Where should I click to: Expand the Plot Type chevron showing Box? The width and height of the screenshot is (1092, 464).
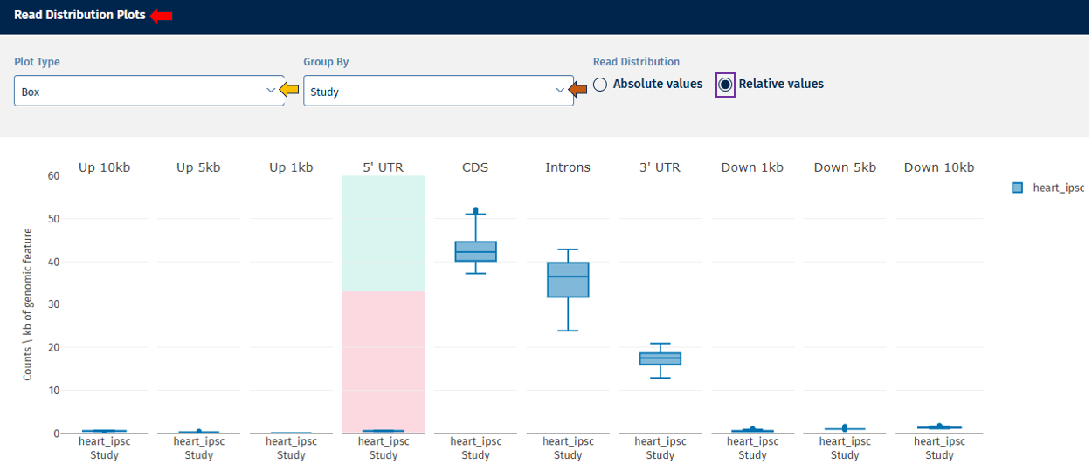pyautogui.click(x=270, y=91)
